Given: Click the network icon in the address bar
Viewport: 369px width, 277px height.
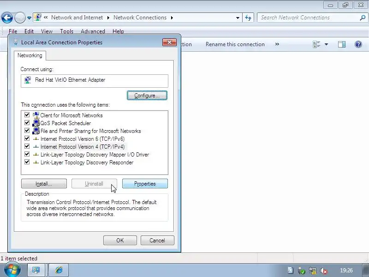Looking at the screenshot, I should click(38, 18).
